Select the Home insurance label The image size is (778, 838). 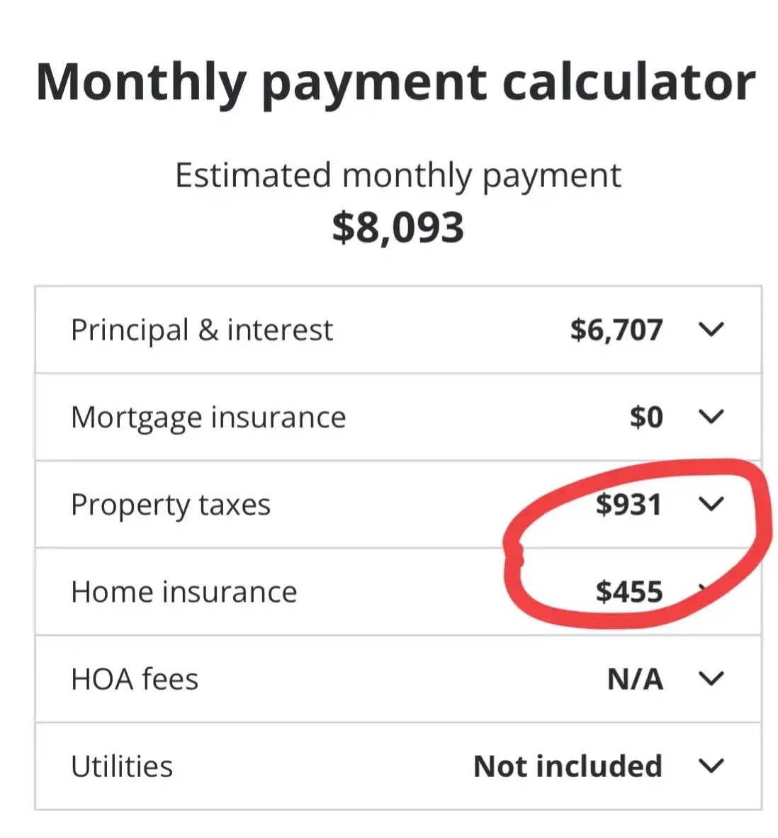click(x=184, y=592)
